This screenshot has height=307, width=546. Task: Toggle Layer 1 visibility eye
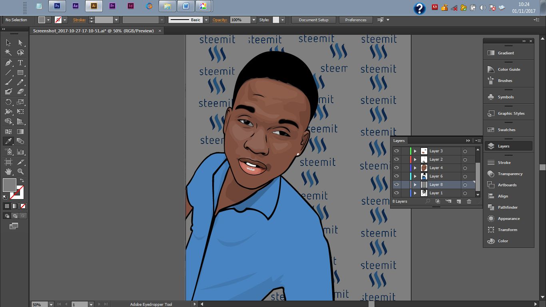click(397, 193)
